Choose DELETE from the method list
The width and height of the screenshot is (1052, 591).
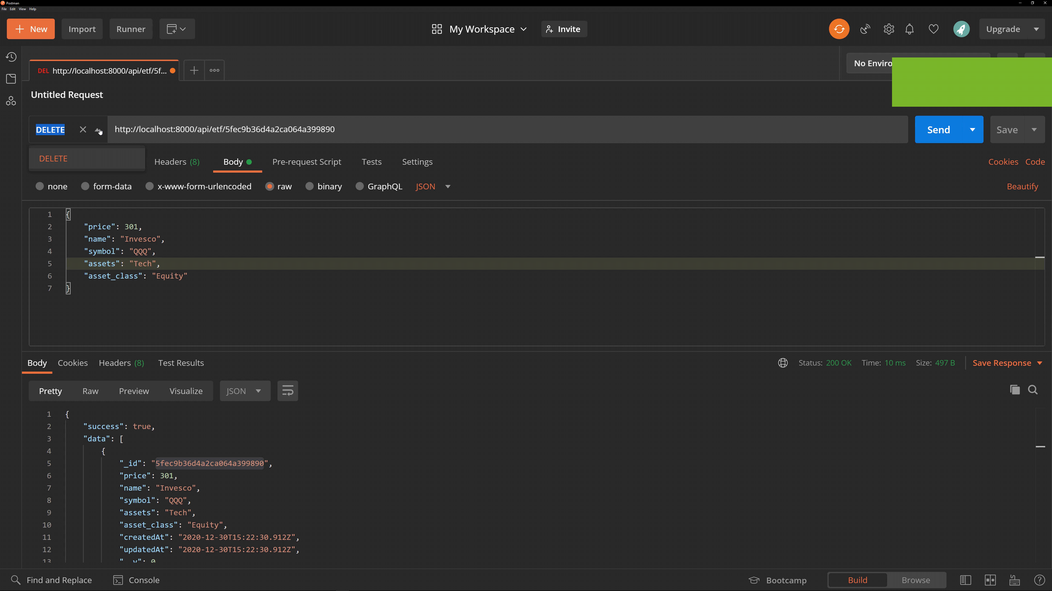pyautogui.click(x=87, y=158)
